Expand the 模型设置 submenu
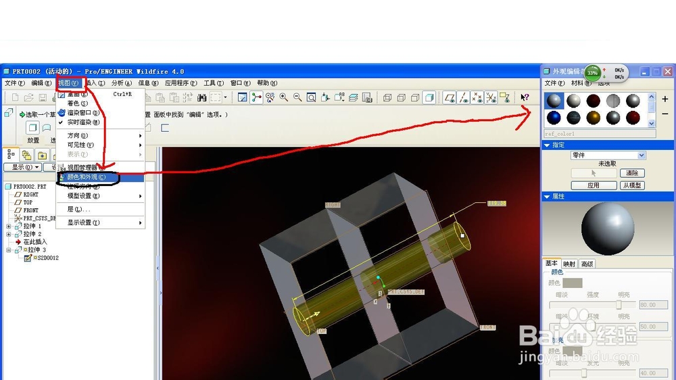Image resolution: width=676 pixels, height=380 pixels. [101, 196]
